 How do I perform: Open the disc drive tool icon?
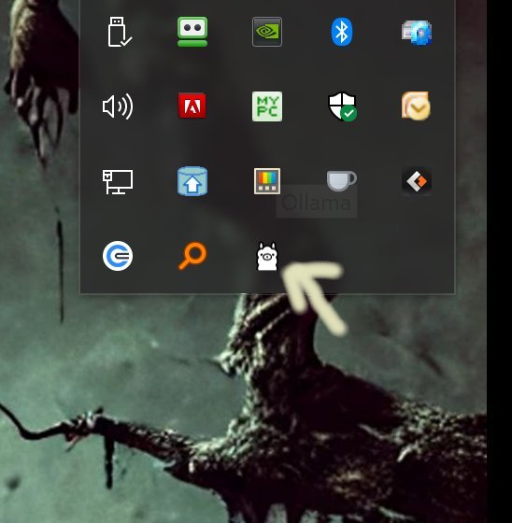coord(417,32)
